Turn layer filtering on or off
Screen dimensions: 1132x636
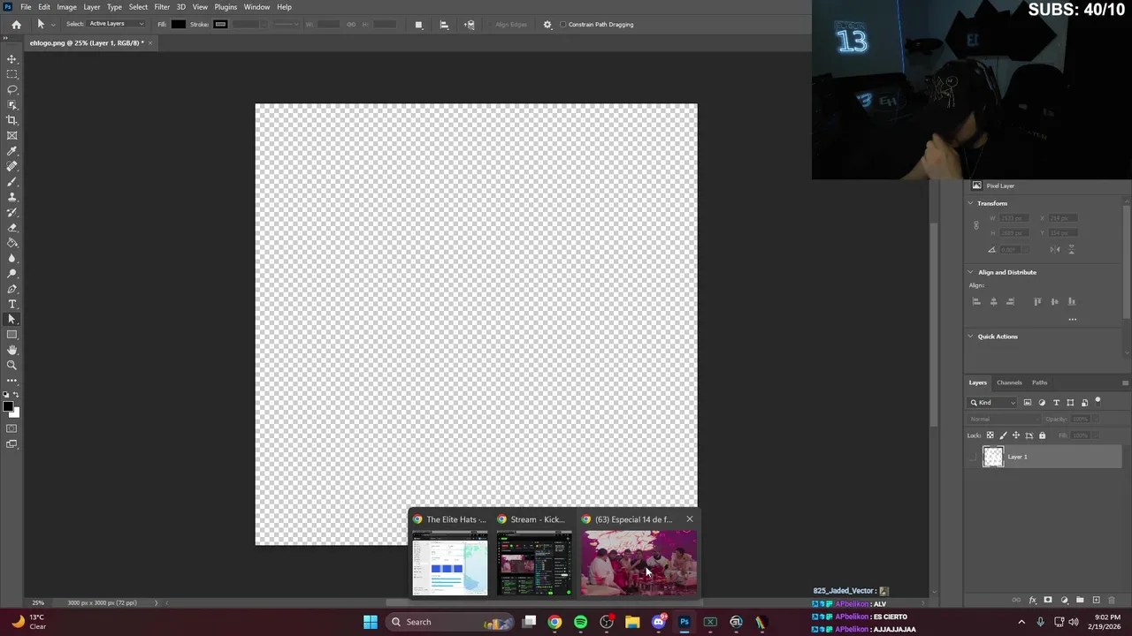pos(1098,401)
